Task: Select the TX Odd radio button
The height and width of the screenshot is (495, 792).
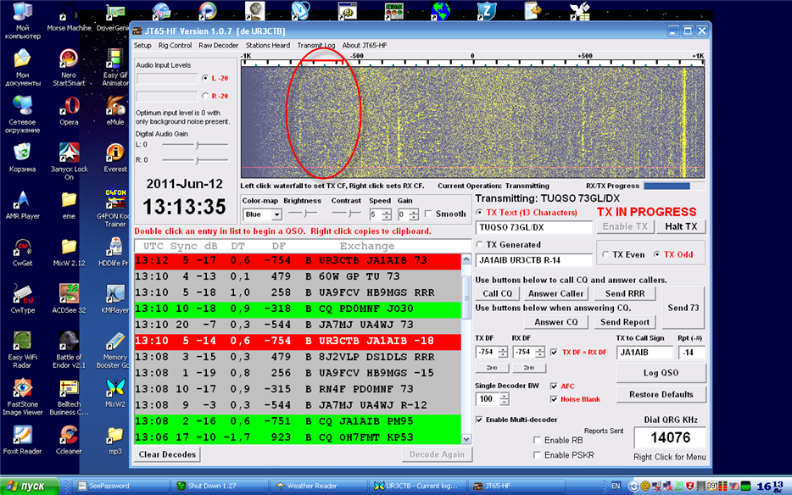Action: (x=656, y=254)
